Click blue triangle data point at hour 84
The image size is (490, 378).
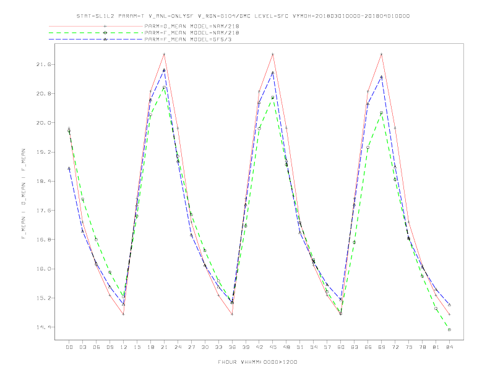point(449,304)
